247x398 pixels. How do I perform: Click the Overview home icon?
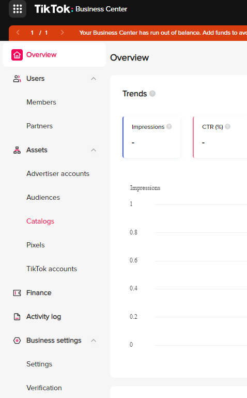coord(17,55)
